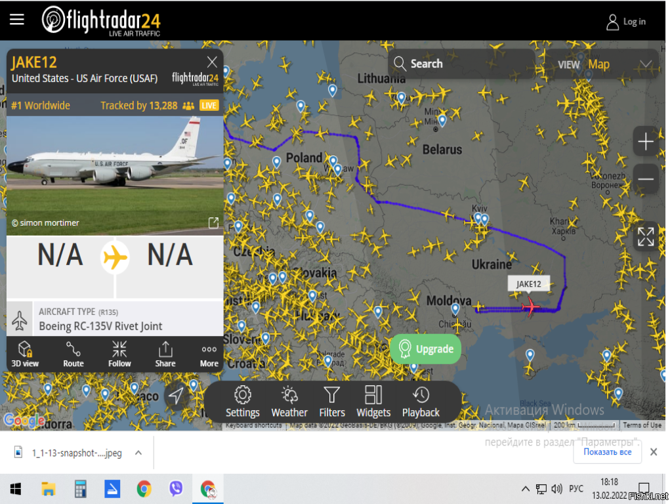Open the Widgets panel
The height and width of the screenshot is (504, 672).
[x=373, y=402]
